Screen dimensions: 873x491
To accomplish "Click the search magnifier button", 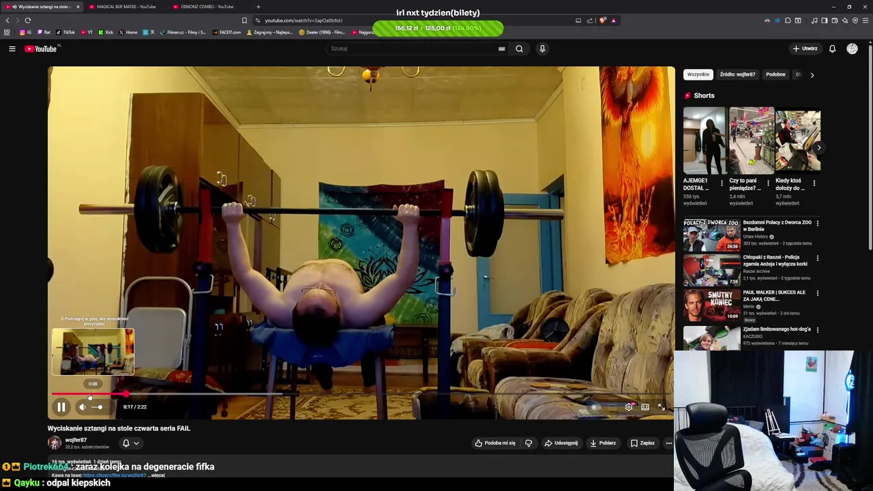I will (x=519, y=48).
